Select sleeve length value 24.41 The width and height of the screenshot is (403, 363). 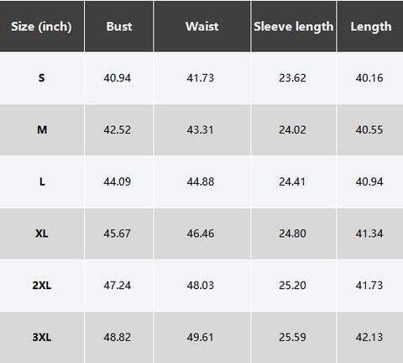tap(292, 181)
